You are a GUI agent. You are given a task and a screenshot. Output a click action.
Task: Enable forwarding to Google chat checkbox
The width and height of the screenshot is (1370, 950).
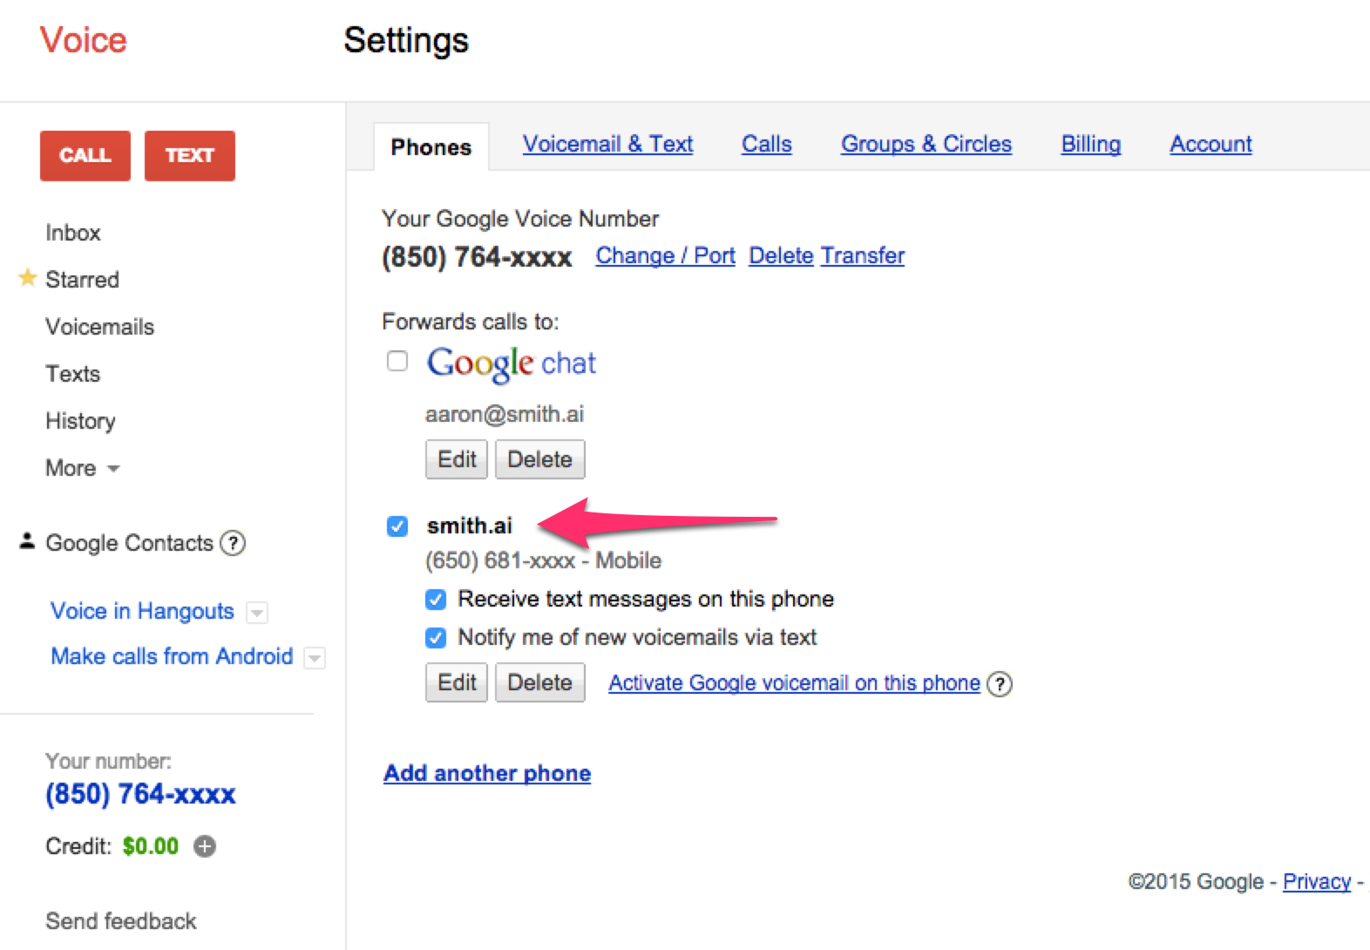pos(397,361)
